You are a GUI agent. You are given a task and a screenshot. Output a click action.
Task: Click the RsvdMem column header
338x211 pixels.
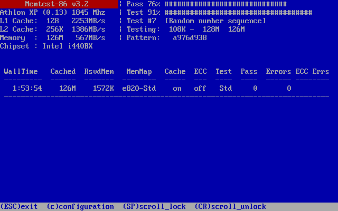(99, 72)
